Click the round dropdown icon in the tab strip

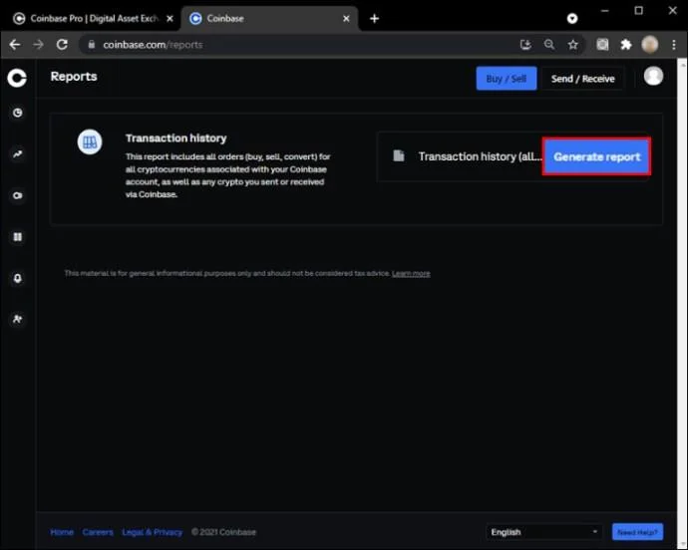click(572, 18)
